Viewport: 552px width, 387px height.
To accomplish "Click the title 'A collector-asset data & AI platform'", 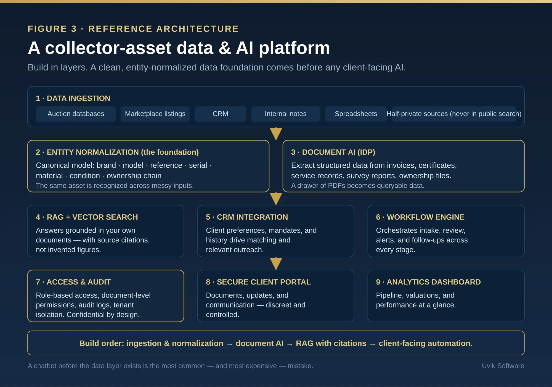I will coord(179,48).
